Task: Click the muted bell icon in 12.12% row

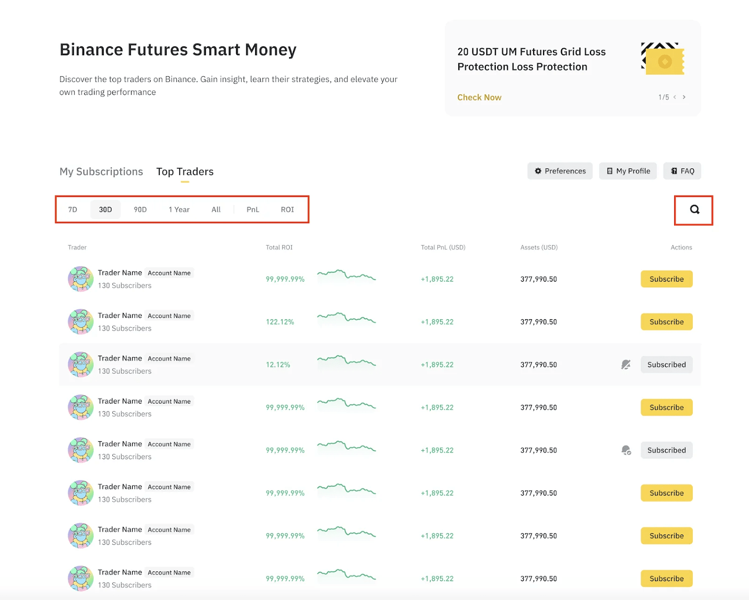Action: [626, 365]
